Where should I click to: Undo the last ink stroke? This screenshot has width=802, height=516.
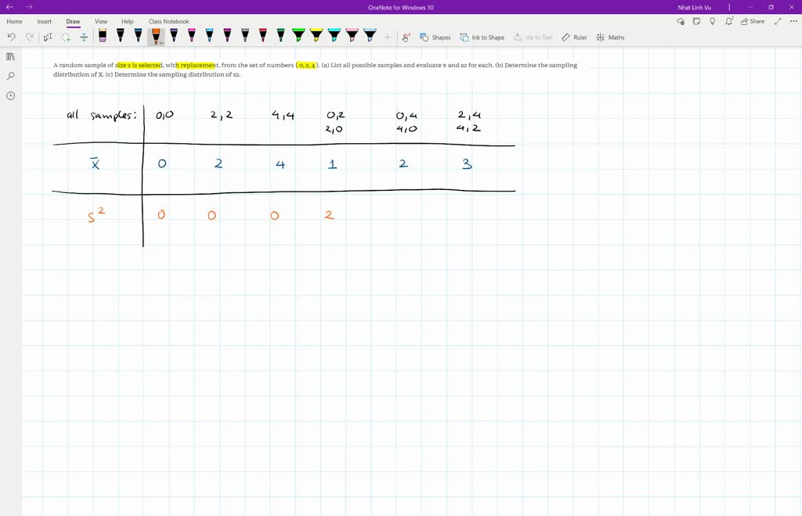11,35
